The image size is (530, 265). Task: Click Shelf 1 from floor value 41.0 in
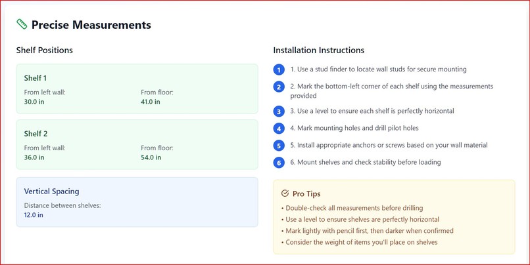coord(151,102)
